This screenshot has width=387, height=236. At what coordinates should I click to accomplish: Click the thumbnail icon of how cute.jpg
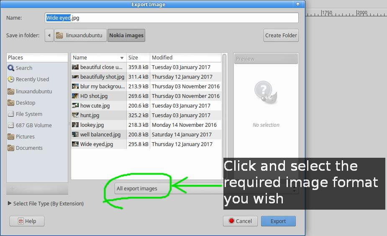coord(75,105)
